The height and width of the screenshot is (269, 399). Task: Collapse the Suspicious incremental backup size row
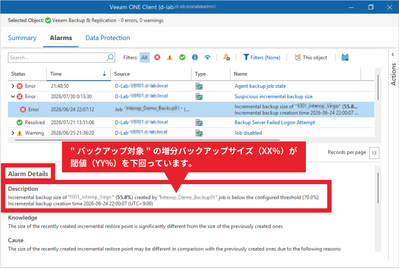(13, 97)
